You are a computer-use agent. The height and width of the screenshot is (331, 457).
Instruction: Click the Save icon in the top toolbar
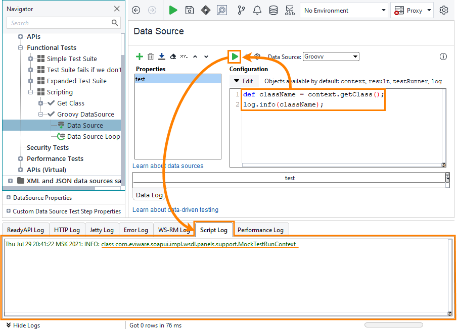click(x=189, y=10)
